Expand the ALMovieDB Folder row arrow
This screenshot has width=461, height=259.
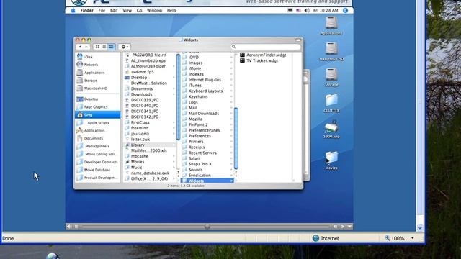click(174, 66)
